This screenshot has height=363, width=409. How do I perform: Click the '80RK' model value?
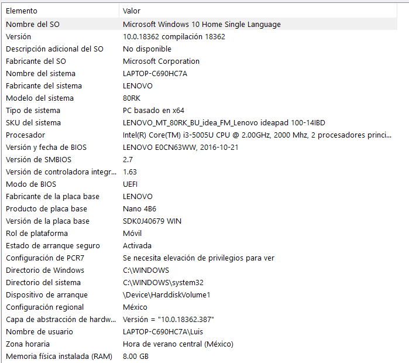click(x=132, y=98)
